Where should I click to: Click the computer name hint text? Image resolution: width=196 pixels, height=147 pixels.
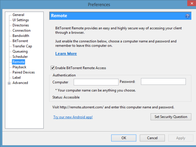click(x=96, y=90)
